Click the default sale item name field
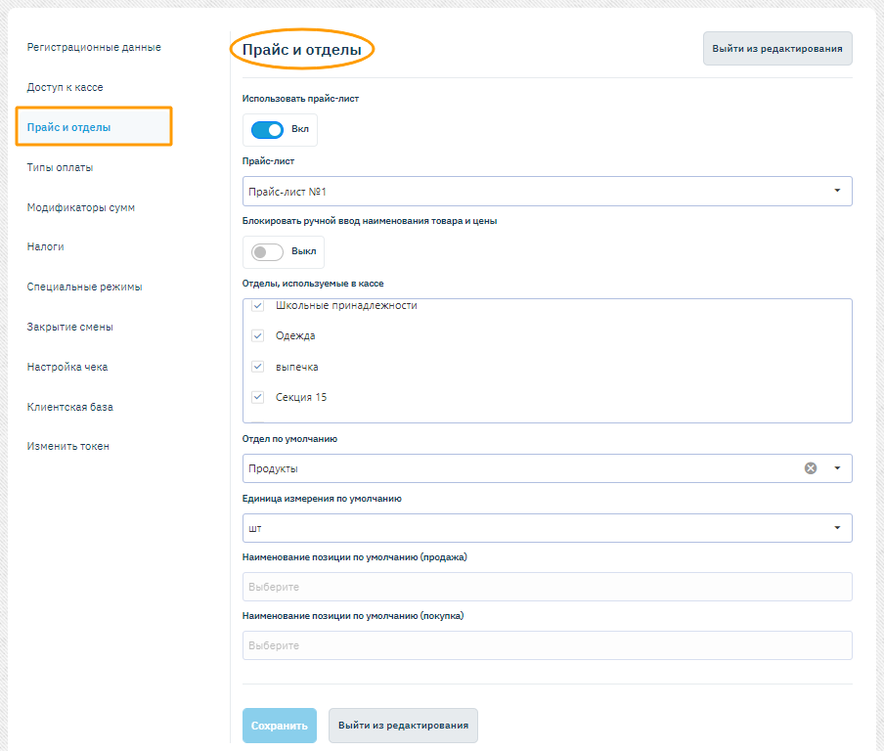The width and height of the screenshot is (884, 751). click(546, 587)
